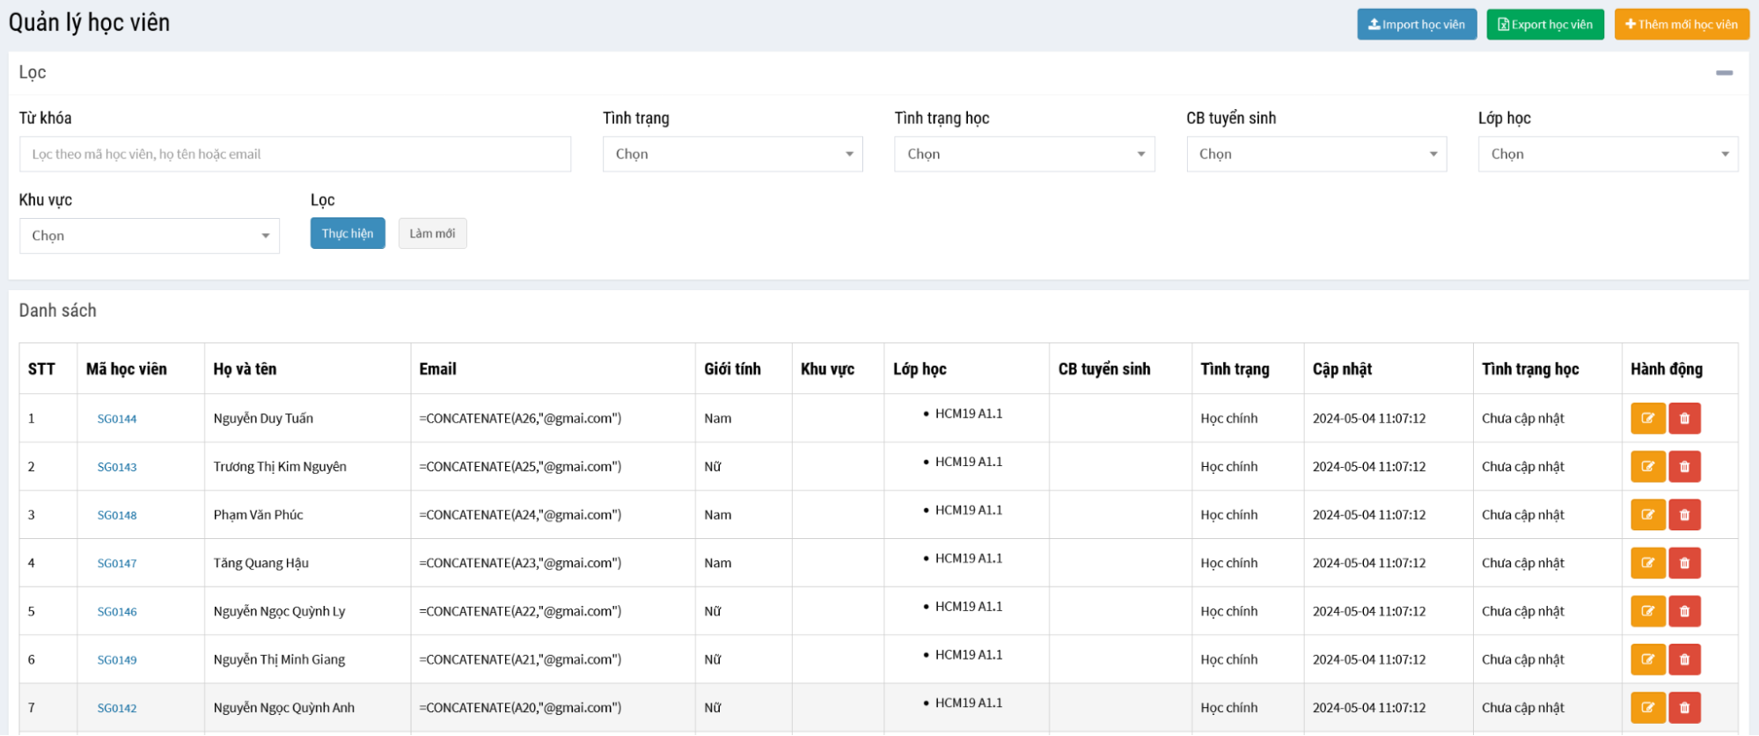The height and width of the screenshot is (736, 1759).
Task: Focus the Từ khóa search field
Action: pos(295,154)
